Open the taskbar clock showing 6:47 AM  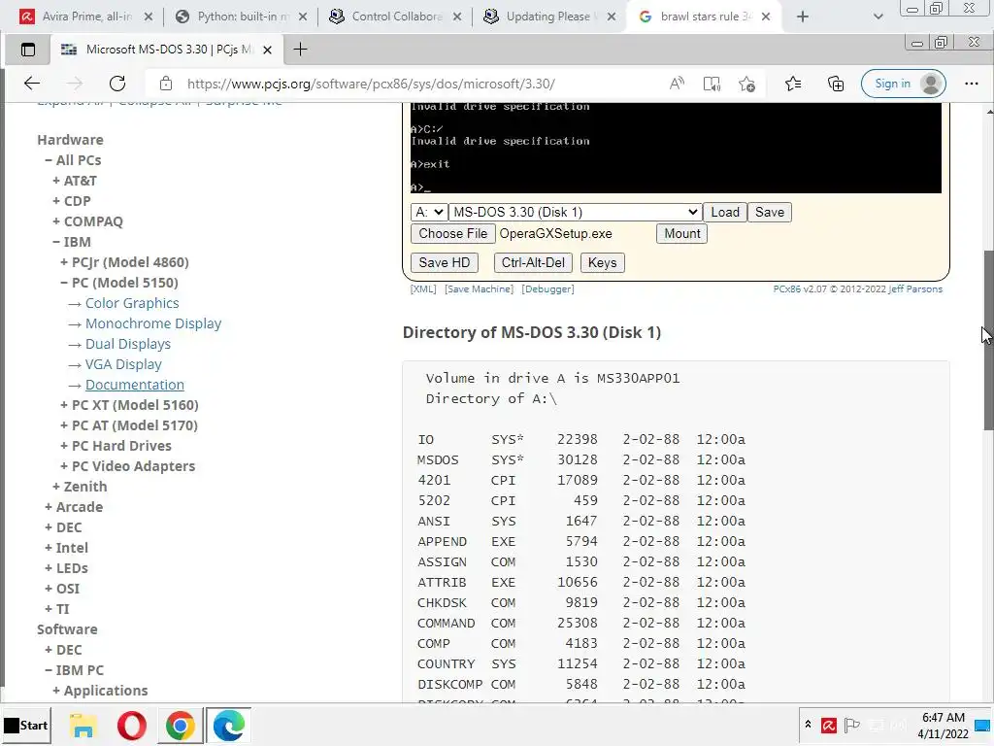(943, 725)
